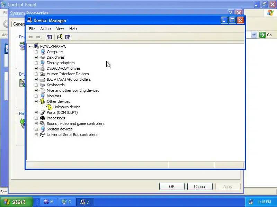Click the Human Interface Devices icon

tap(43, 74)
